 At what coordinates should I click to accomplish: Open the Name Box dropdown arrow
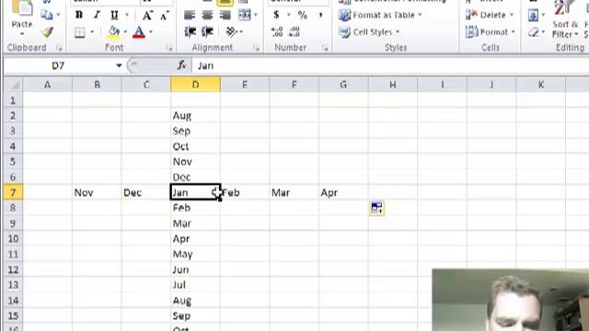click(x=119, y=65)
